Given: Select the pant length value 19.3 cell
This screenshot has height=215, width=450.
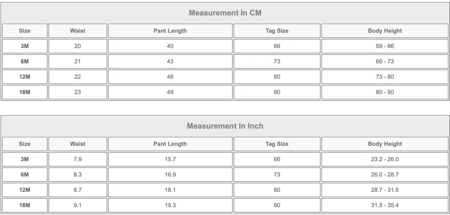Looking at the screenshot, I should pyautogui.click(x=170, y=205).
